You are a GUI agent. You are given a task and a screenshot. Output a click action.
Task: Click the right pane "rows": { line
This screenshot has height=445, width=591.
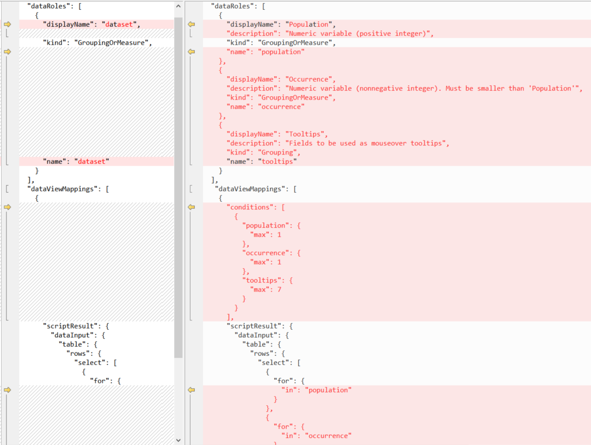pos(267,354)
